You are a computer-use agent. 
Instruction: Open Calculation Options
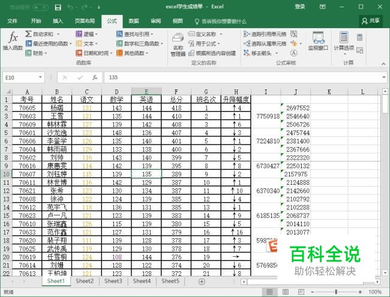344,43
